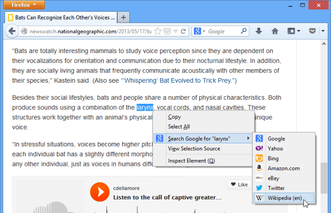Search with eBay in submenu

(284, 178)
